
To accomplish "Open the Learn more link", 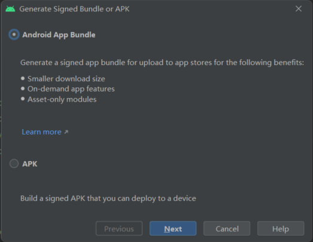I will click(41, 132).
